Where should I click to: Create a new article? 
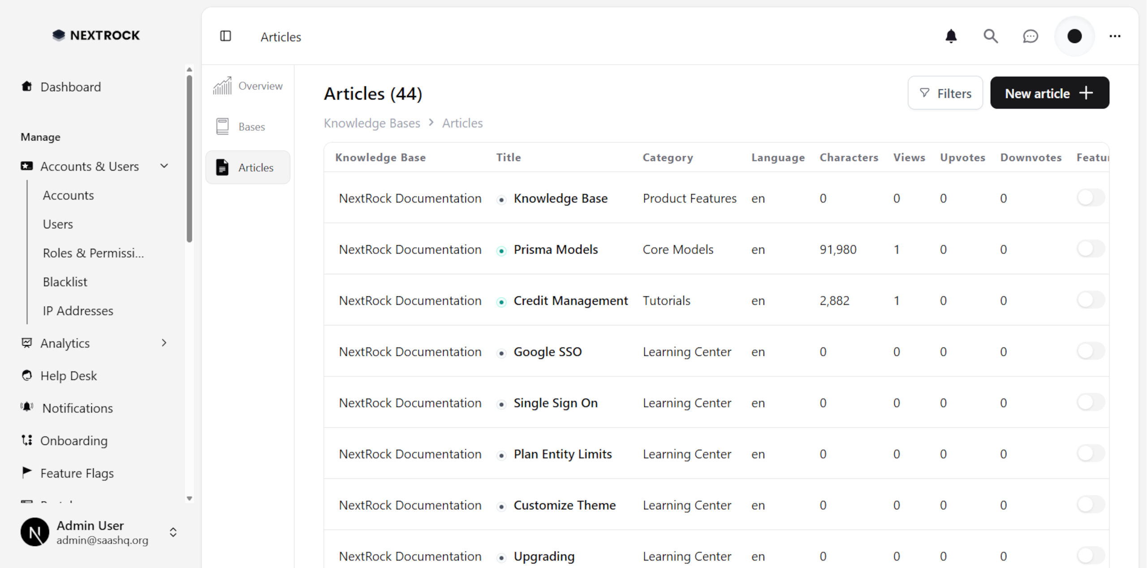[x=1050, y=93]
